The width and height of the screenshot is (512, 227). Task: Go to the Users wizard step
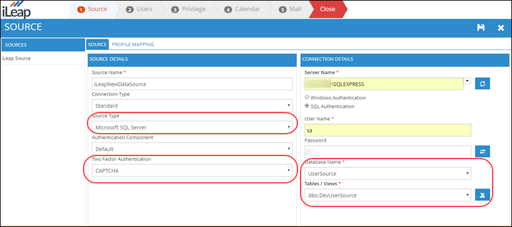pyautogui.click(x=140, y=9)
